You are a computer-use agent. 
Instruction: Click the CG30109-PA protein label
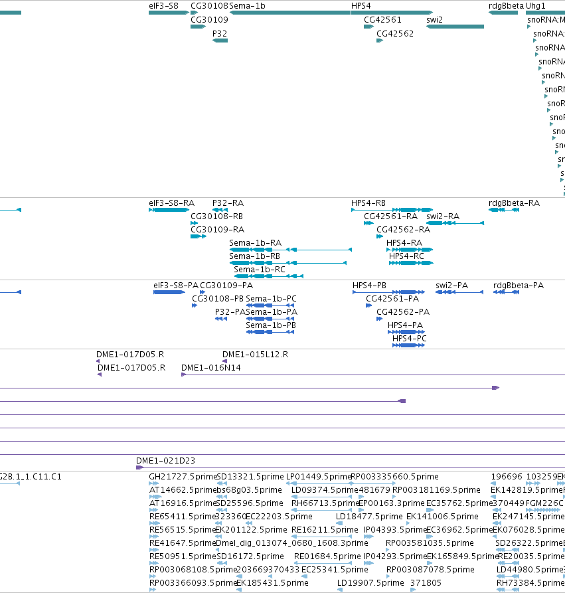[226, 286]
